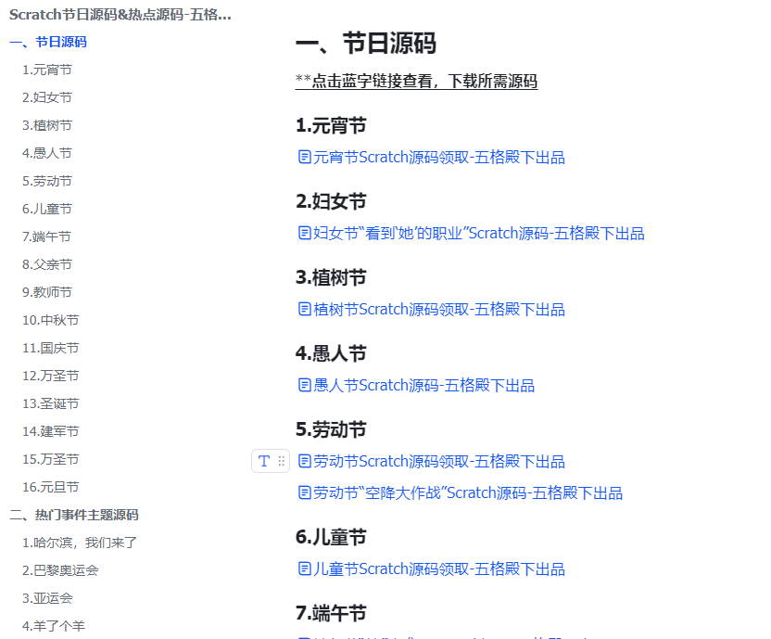Click the content heading 4.愚人节
The image size is (771, 639).
[331, 353]
